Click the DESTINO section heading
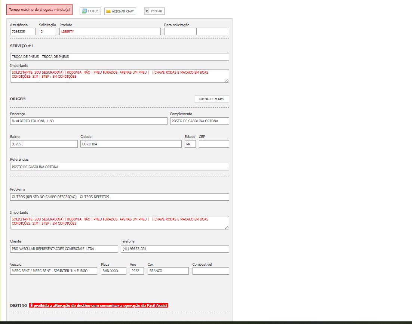The height and width of the screenshot is (324, 412). coord(19,306)
